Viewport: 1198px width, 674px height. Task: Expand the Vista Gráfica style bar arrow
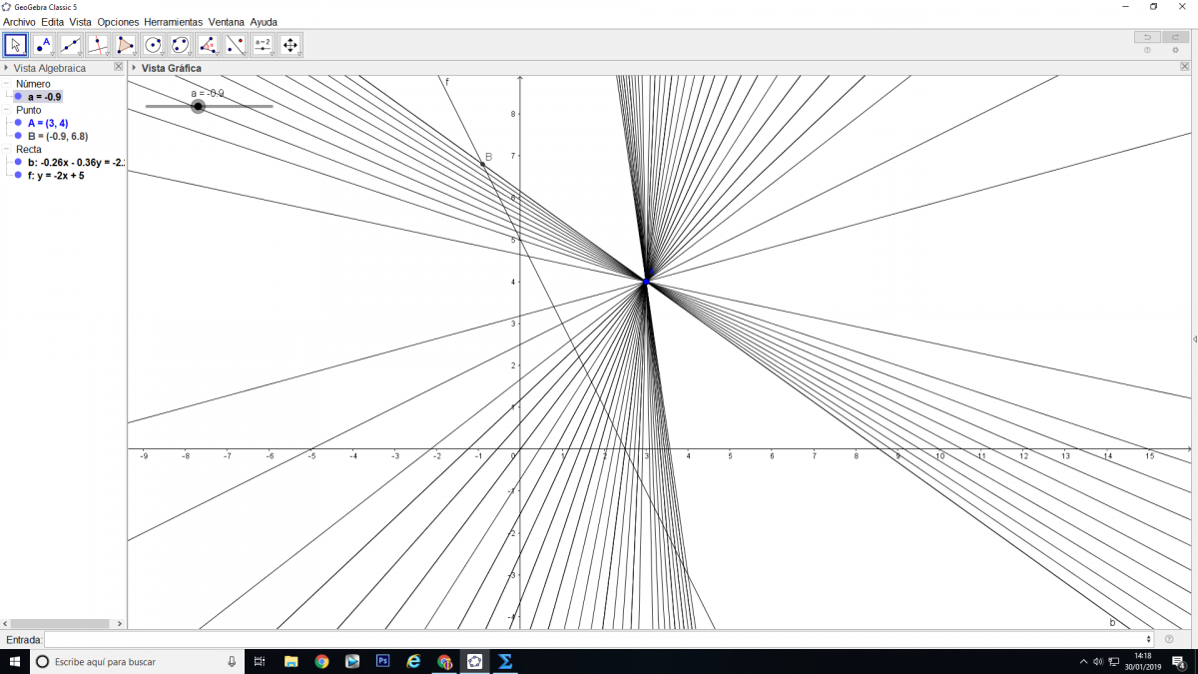(134, 68)
